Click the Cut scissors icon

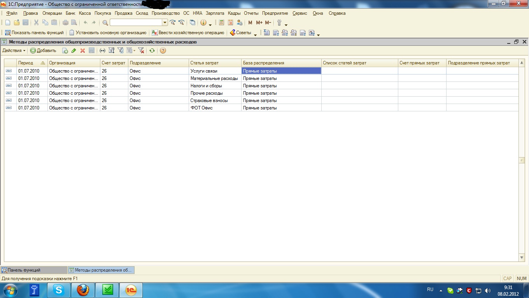click(x=37, y=23)
